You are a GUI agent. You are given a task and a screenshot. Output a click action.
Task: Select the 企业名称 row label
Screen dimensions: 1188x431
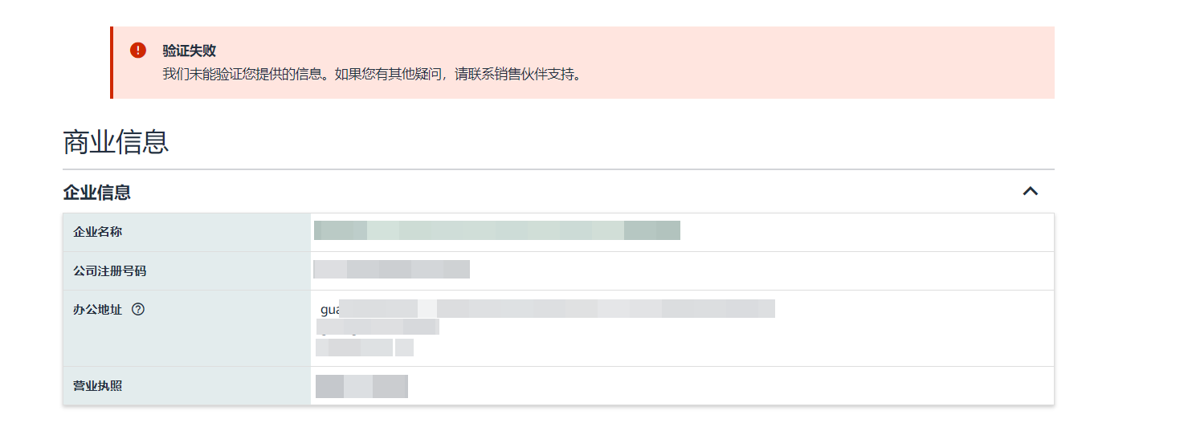98,232
